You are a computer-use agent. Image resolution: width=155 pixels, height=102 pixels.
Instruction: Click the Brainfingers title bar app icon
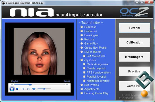coord(3,3)
